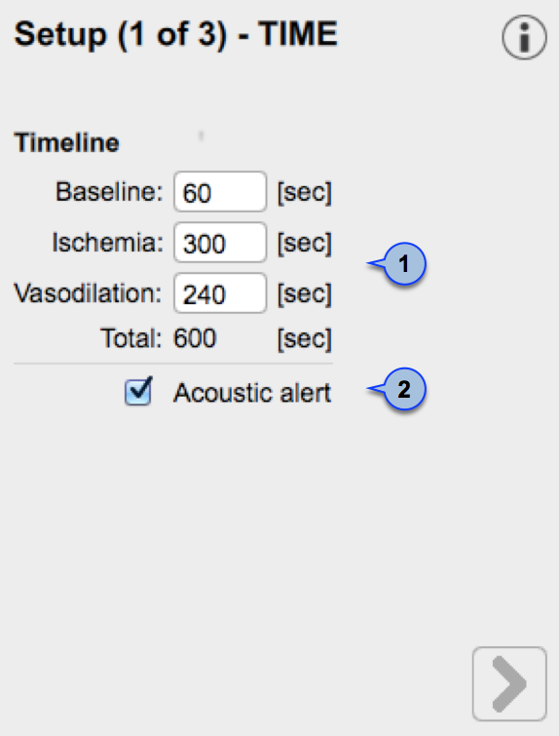The image size is (559, 736).
Task: Click the Total label
Action: click(x=130, y=338)
